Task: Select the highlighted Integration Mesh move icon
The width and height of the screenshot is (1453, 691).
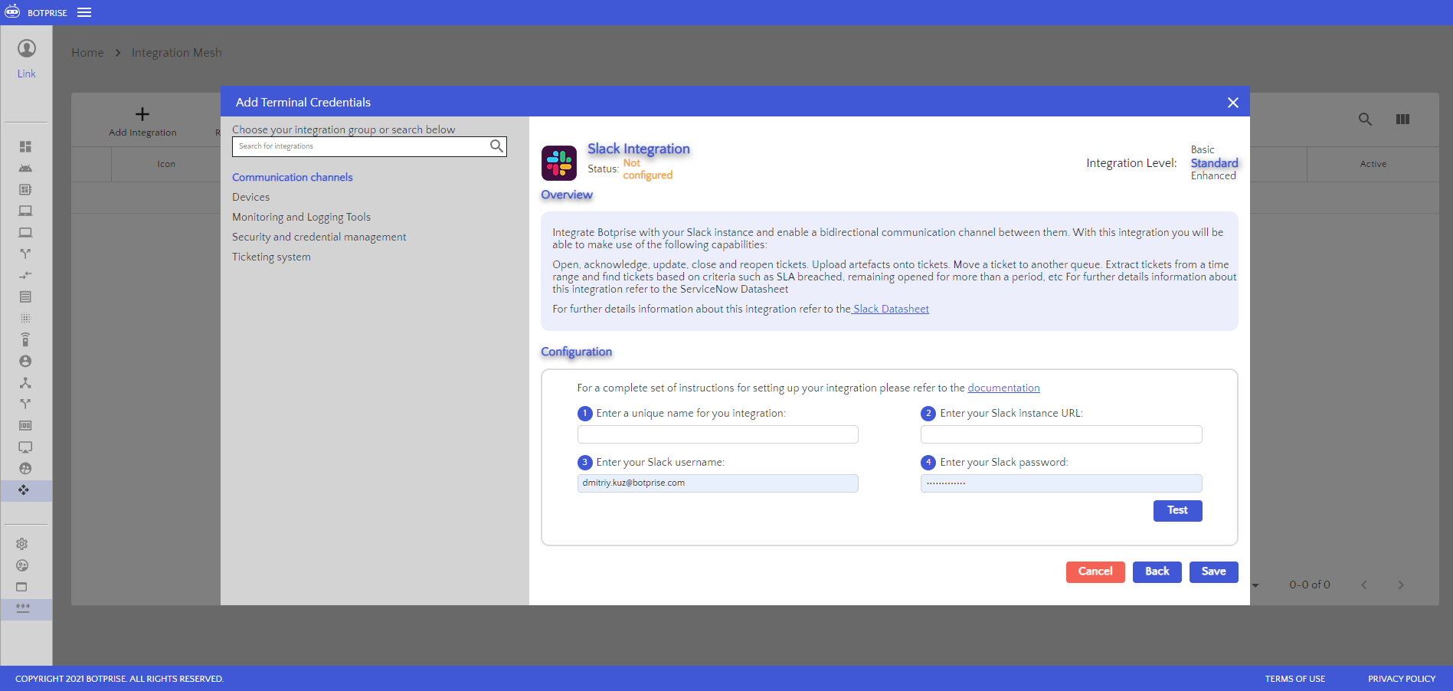Action: tap(25, 490)
